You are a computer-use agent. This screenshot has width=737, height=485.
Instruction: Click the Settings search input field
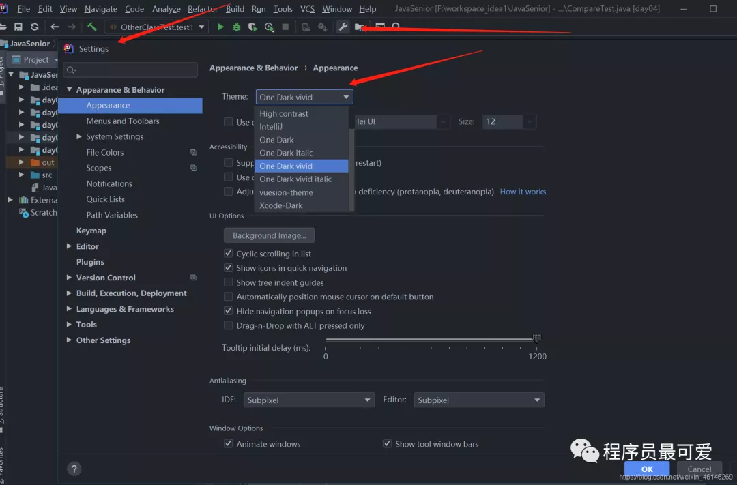pos(130,70)
